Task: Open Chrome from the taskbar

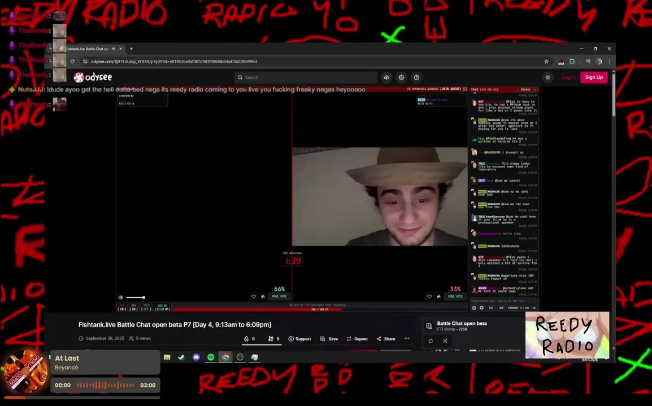Action: click(x=225, y=357)
